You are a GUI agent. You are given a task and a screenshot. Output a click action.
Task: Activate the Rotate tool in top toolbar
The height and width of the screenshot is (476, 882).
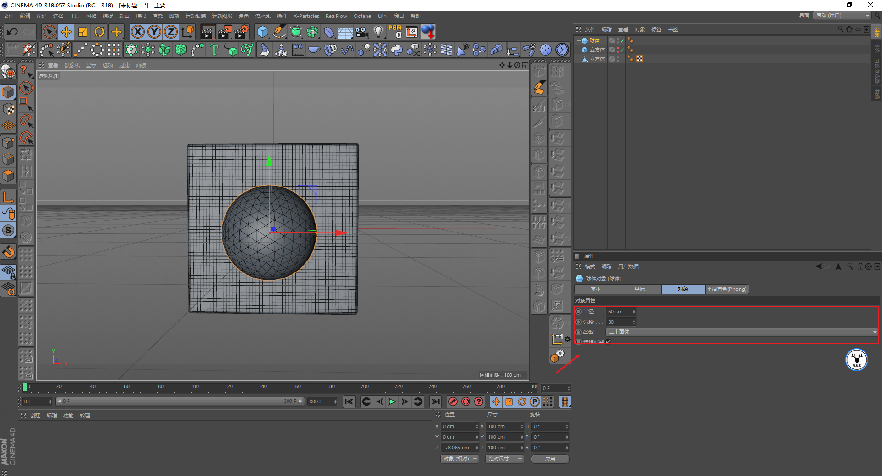click(x=99, y=32)
